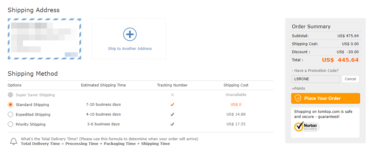
Task: Select the saved shipping address card
Action: pyautogui.click(x=44, y=39)
